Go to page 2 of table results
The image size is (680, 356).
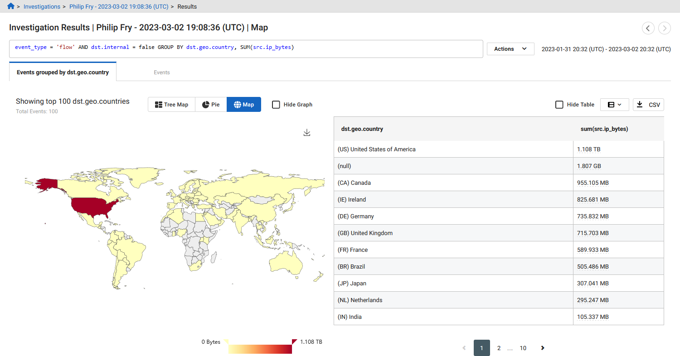[x=499, y=348]
